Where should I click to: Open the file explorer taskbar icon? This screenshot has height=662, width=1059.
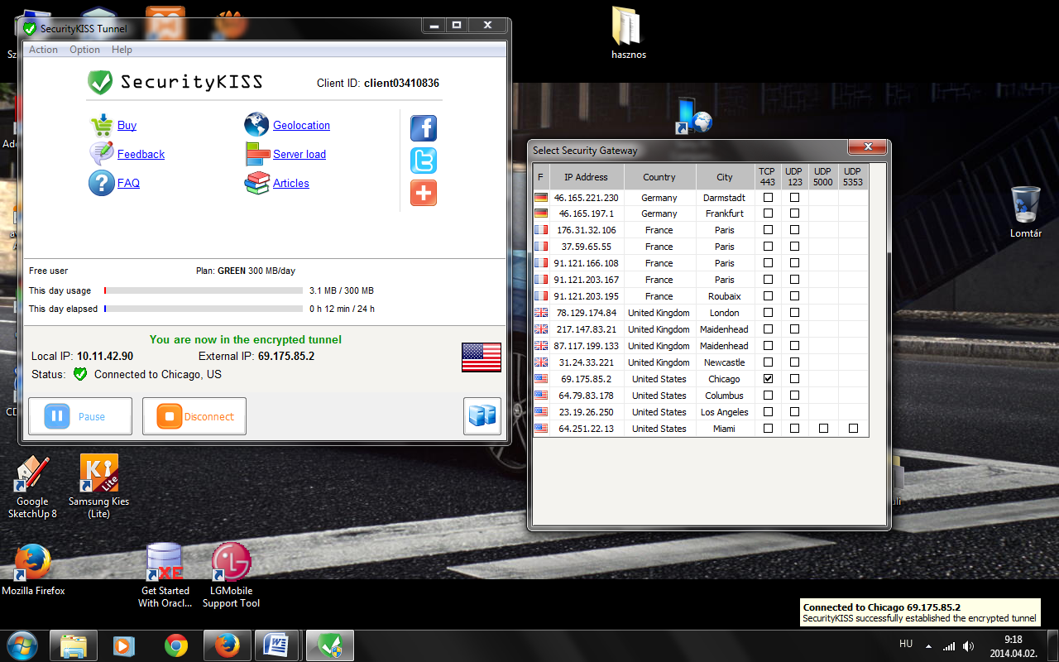73,645
